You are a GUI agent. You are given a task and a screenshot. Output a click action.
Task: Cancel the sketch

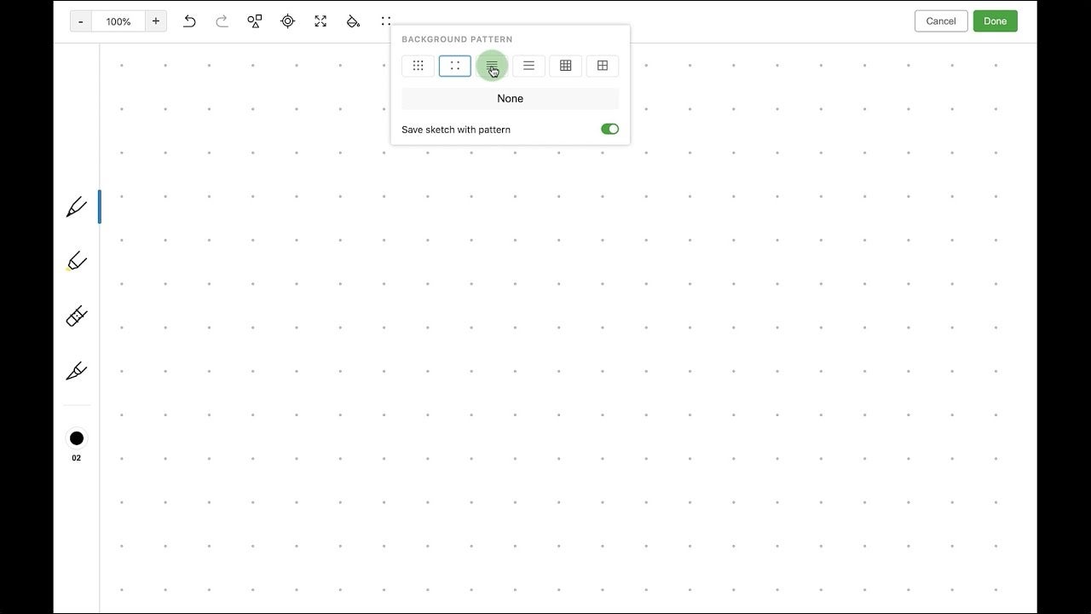pos(941,21)
